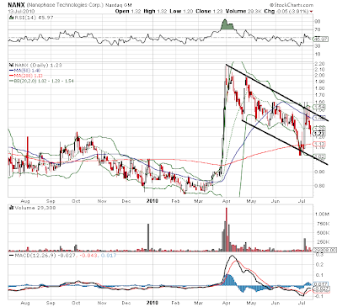Click the 0.2 MACD axis label
The height and width of the screenshot is (307, 337).
click(x=320, y=265)
